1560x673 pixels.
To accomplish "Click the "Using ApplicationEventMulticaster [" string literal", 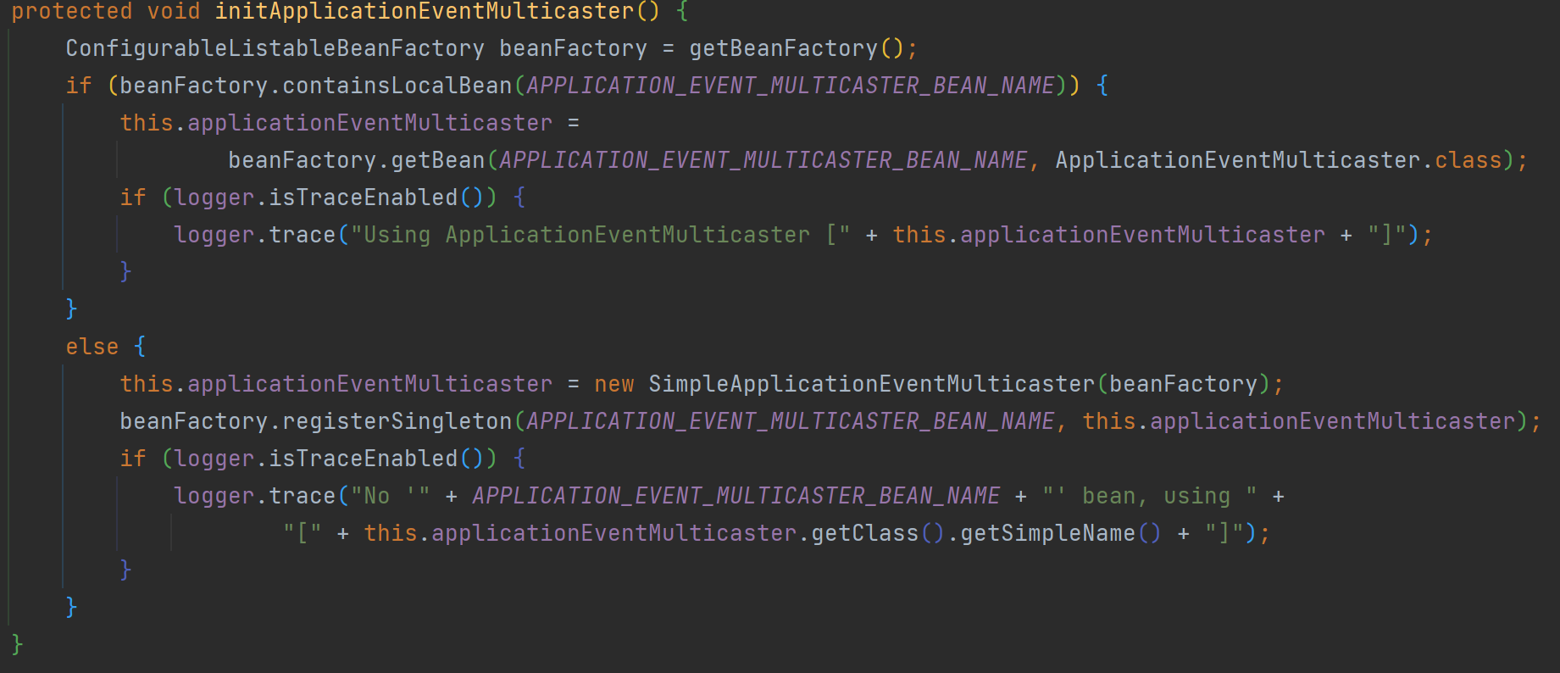I will (601, 235).
